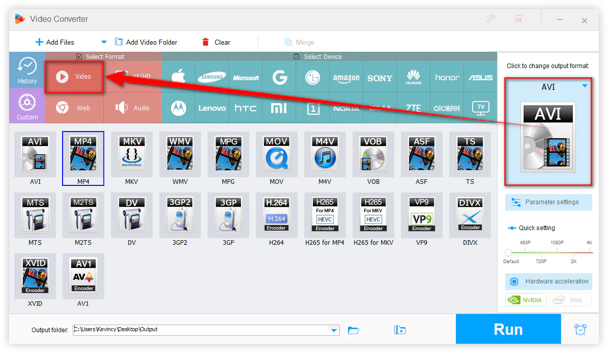
Task: Open the History panel
Action: (x=27, y=70)
